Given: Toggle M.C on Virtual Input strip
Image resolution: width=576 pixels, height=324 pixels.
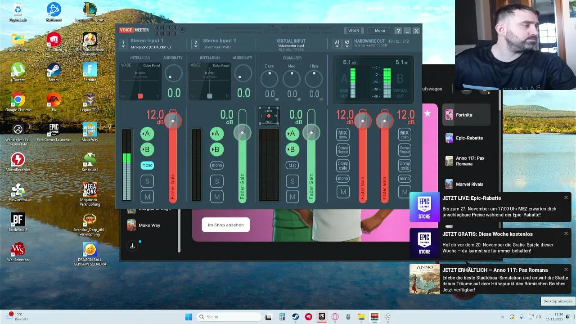Looking at the screenshot, I should (x=292, y=166).
